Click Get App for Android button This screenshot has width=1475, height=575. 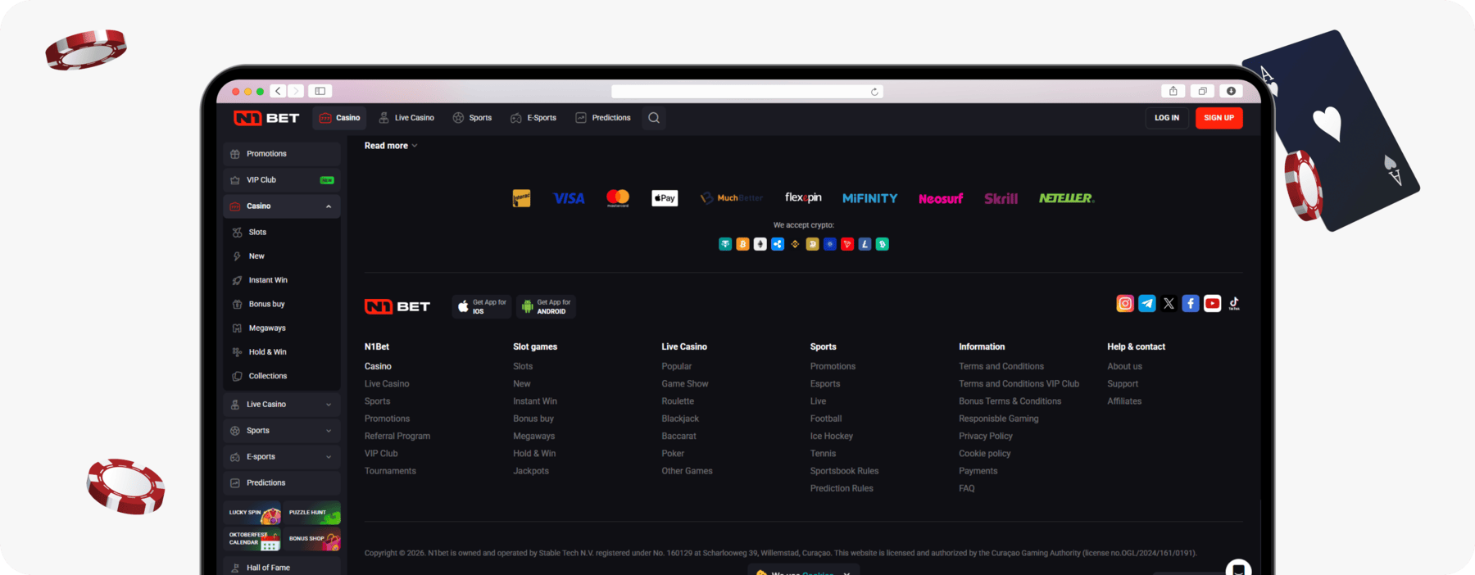click(x=546, y=306)
